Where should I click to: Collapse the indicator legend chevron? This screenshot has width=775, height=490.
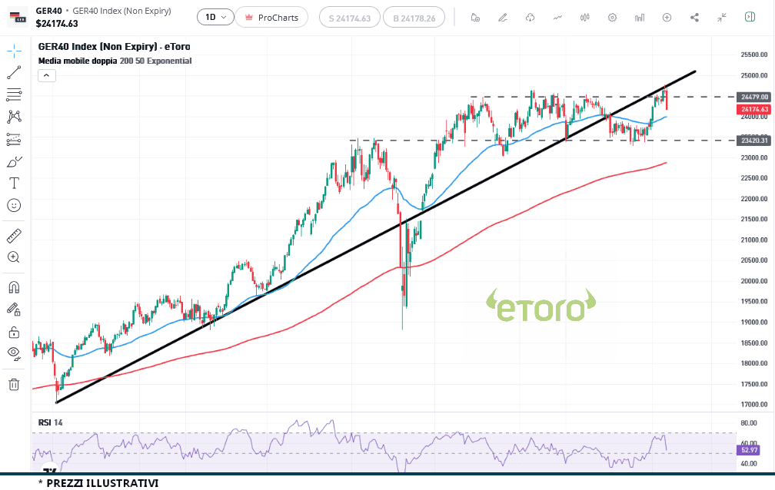point(46,75)
